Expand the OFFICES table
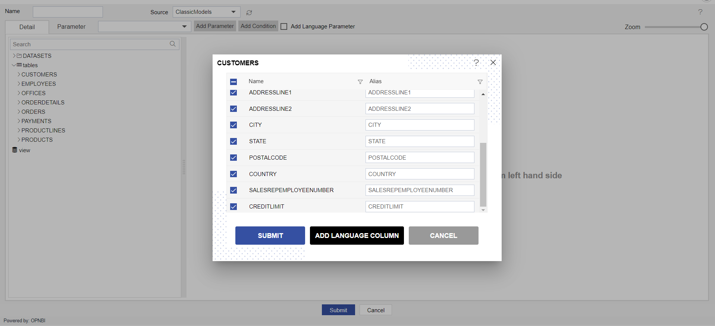 pos(19,93)
